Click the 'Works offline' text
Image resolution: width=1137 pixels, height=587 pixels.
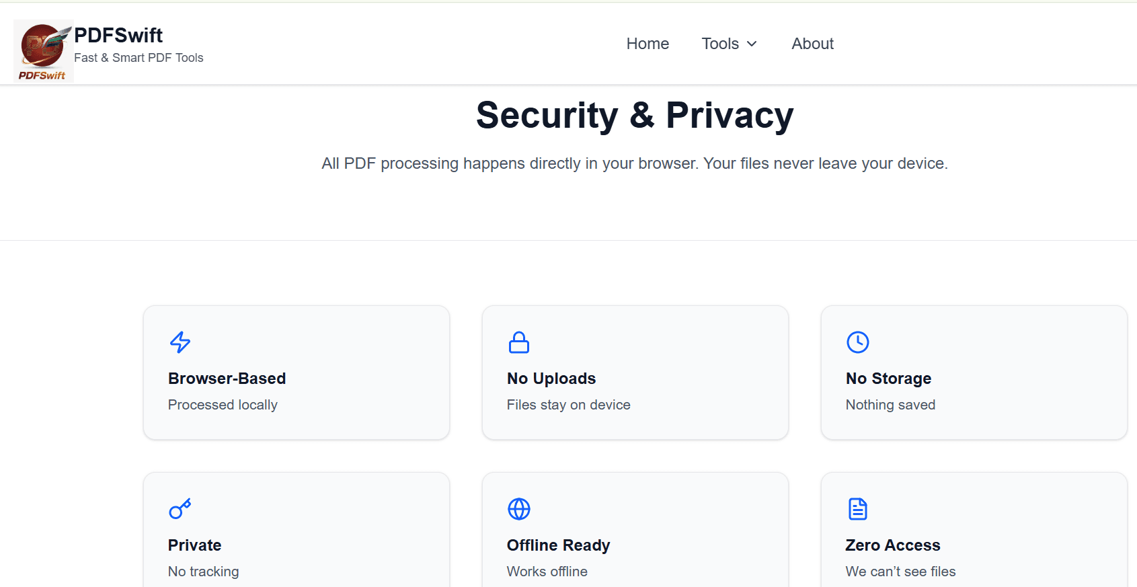pos(547,572)
